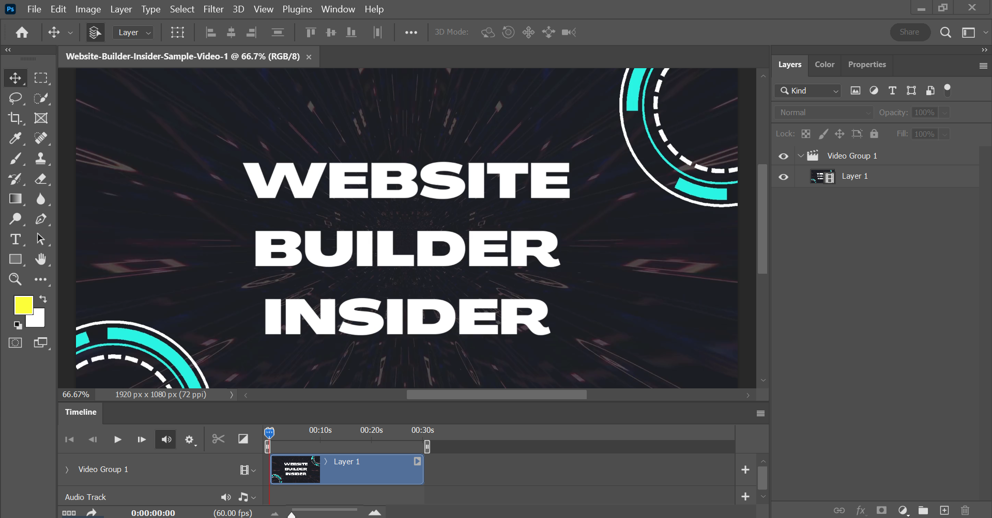Hide the Video Group 1 layer group

pyautogui.click(x=783, y=156)
